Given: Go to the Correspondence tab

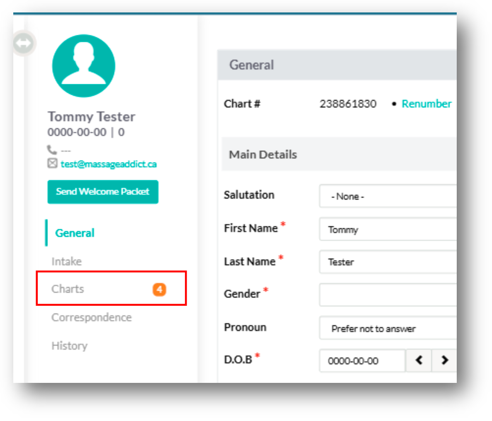Looking at the screenshot, I should pos(92,317).
